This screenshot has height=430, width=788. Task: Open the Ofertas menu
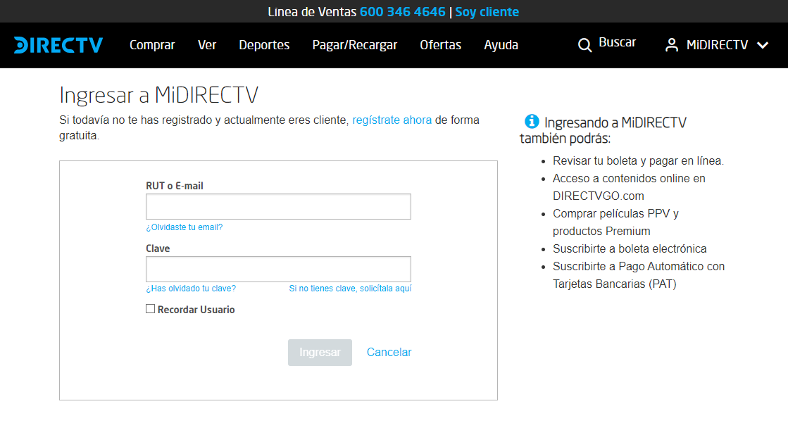click(440, 45)
